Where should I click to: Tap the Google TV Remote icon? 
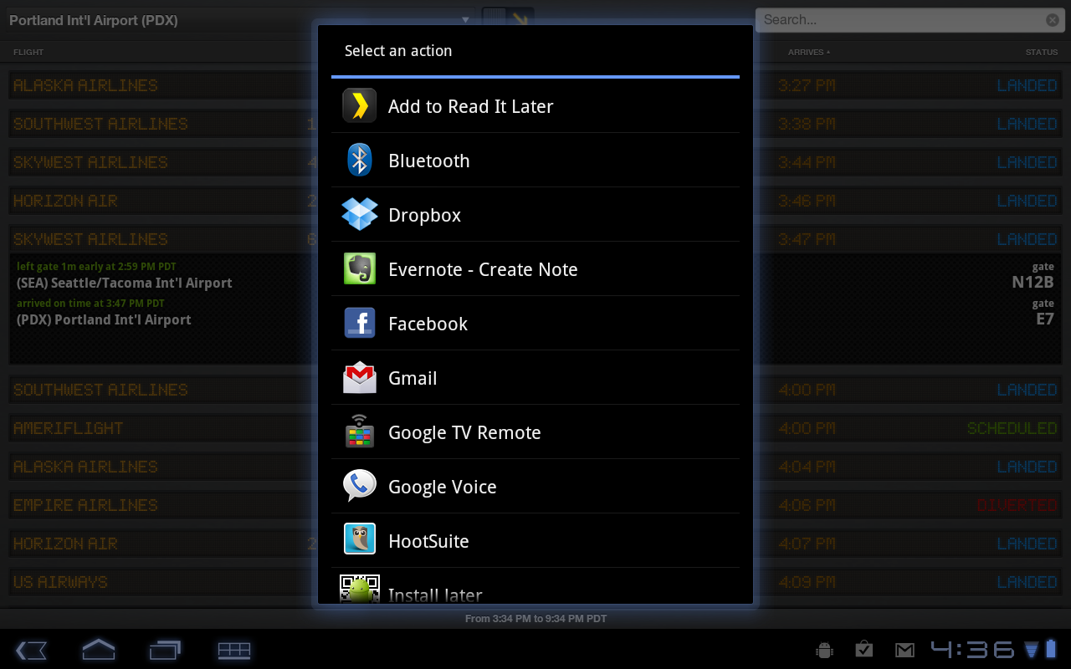360,432
